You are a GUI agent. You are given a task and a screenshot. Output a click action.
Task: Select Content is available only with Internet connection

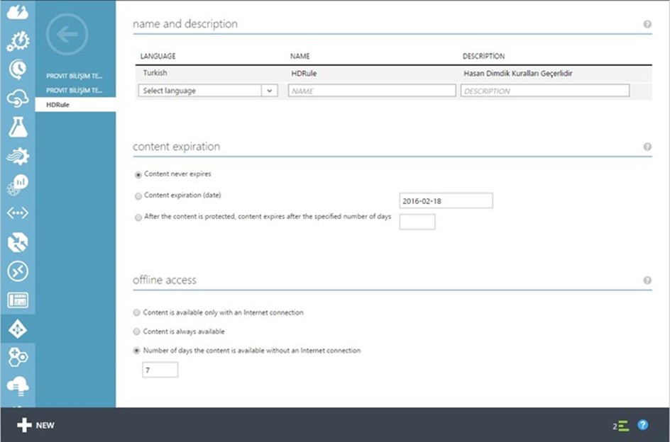tap(137, 312)
